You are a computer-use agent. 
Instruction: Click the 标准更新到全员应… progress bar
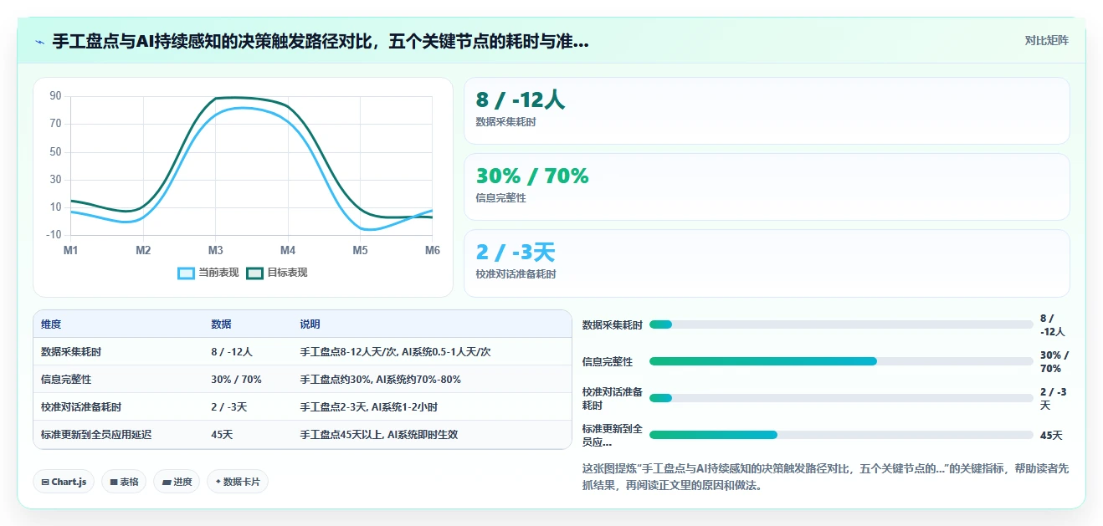pos(841,435)
